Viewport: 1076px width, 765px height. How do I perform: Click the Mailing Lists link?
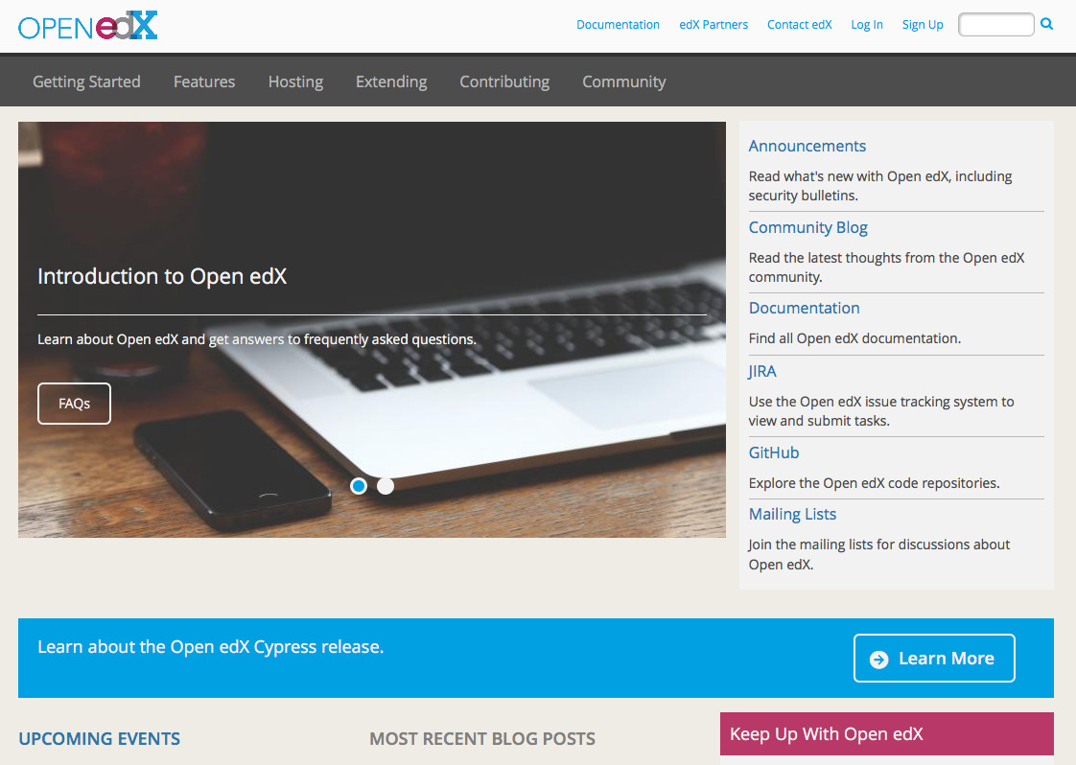(792, 514)
